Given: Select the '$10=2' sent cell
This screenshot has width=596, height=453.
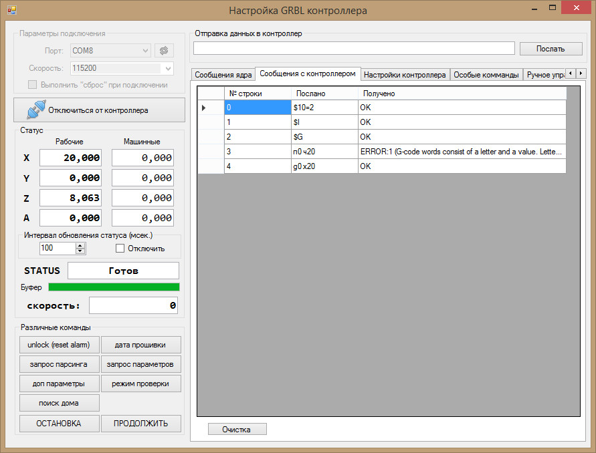Looking at the screenshot, I should [324, 108].
